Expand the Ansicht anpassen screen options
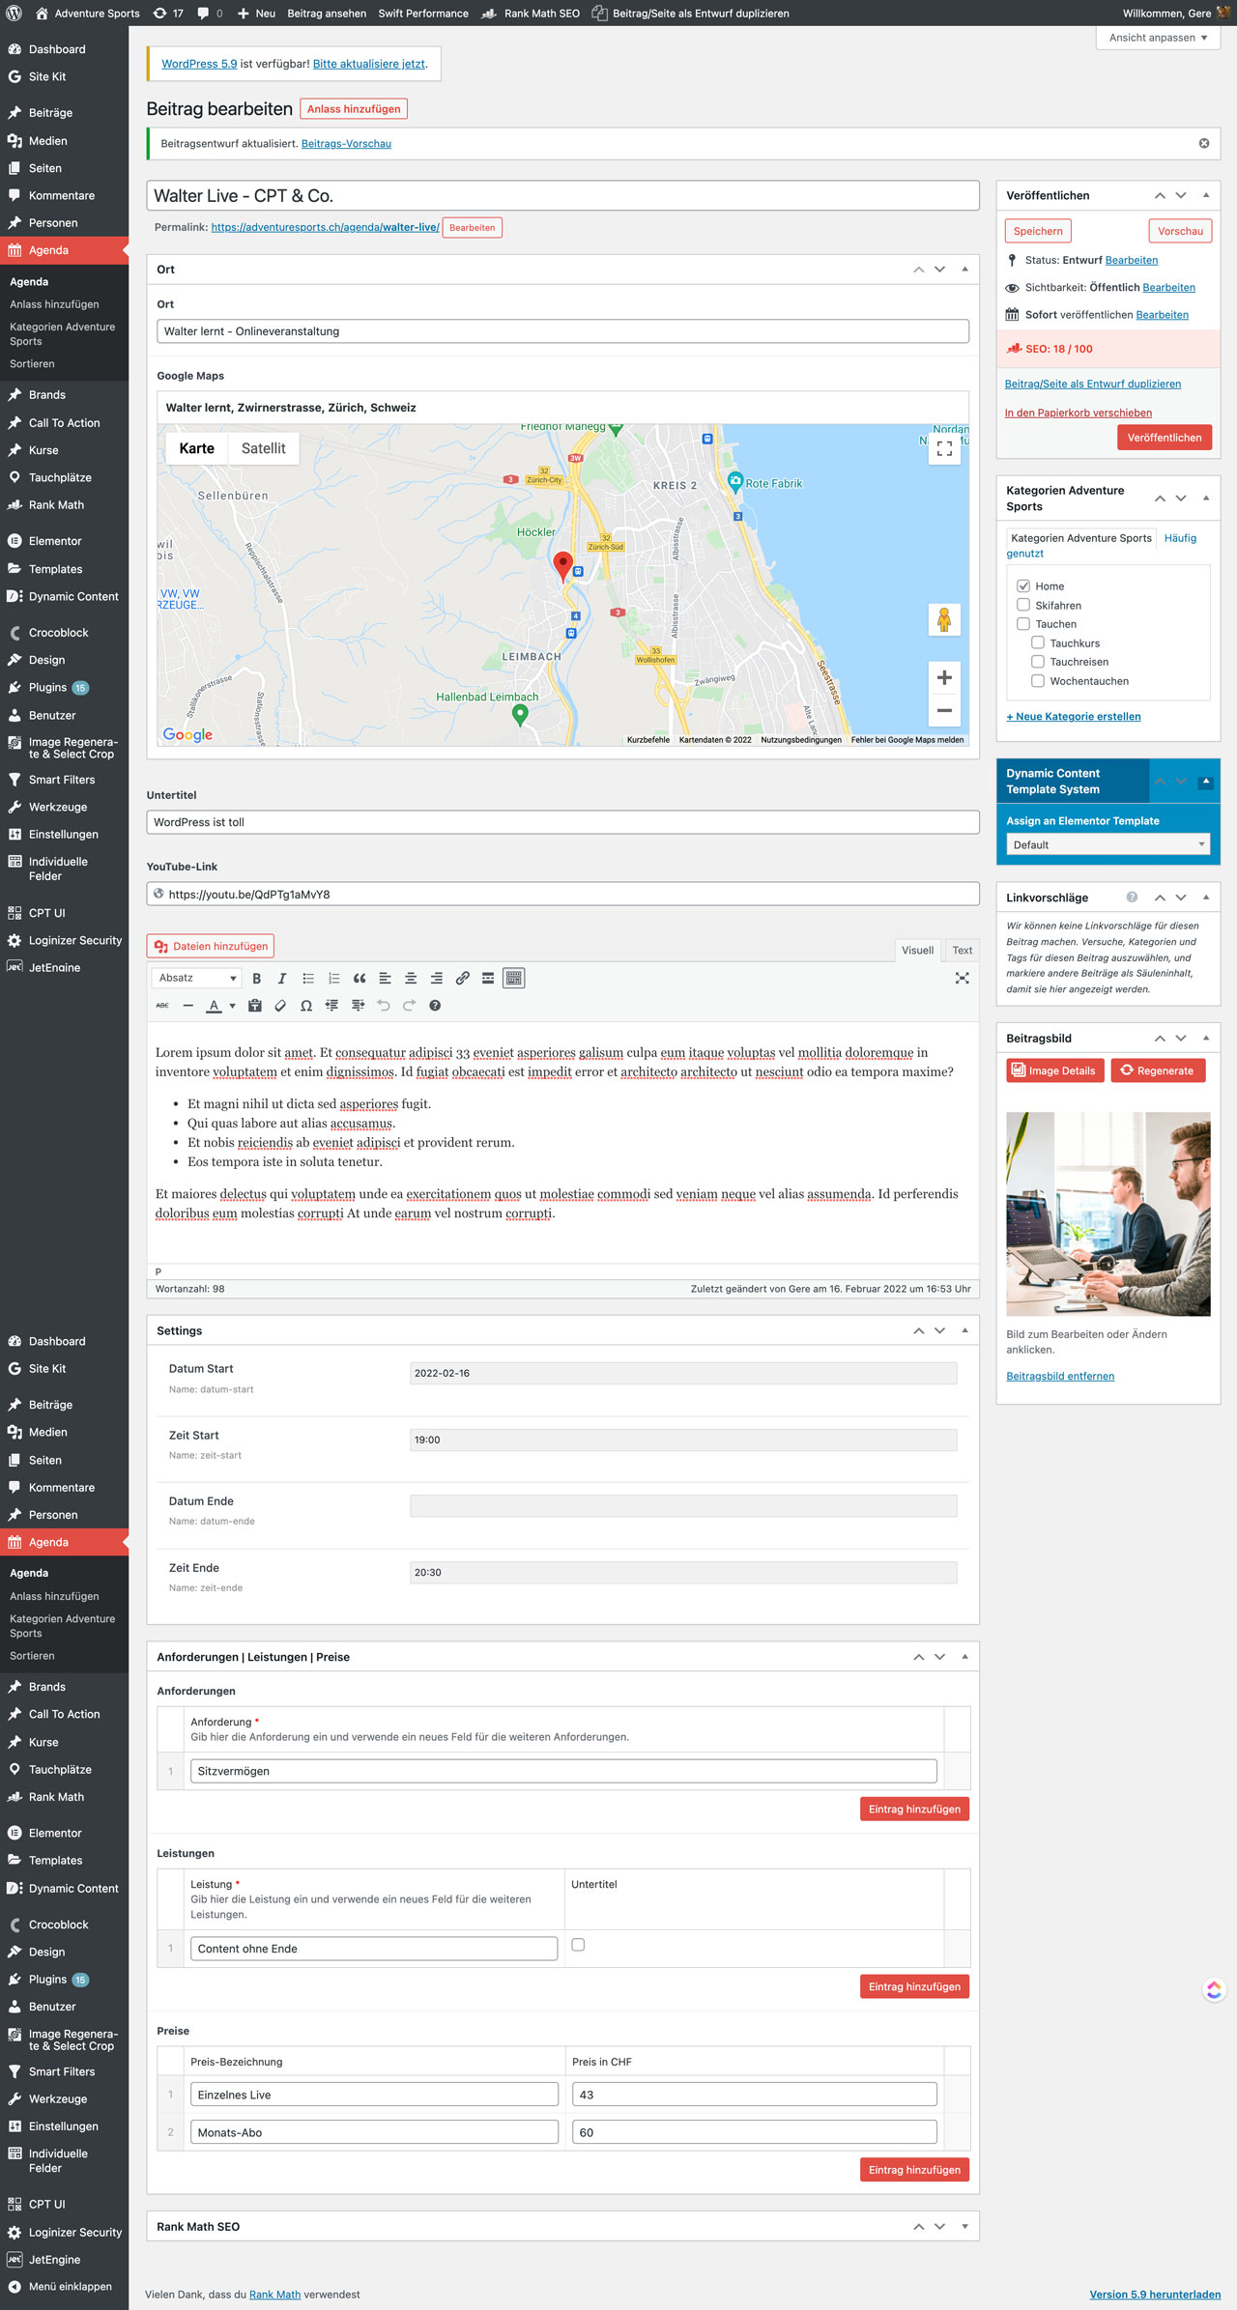1237x2310 pixels. pyautogui.click(x=1158, y=38)
